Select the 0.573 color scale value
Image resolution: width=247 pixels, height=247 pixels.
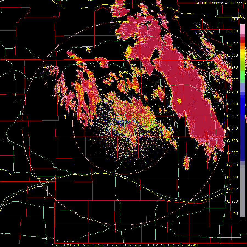(232, 128)
